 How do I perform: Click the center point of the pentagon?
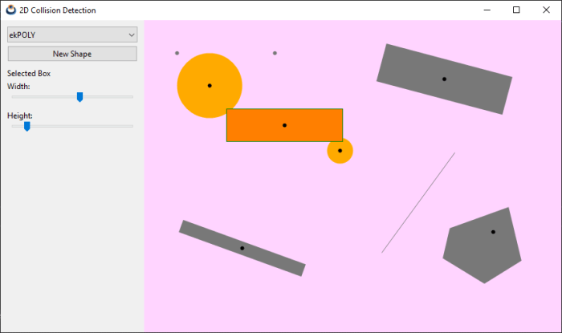493,232
